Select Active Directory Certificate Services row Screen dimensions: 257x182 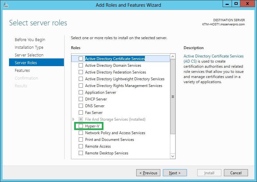(121, 59)
